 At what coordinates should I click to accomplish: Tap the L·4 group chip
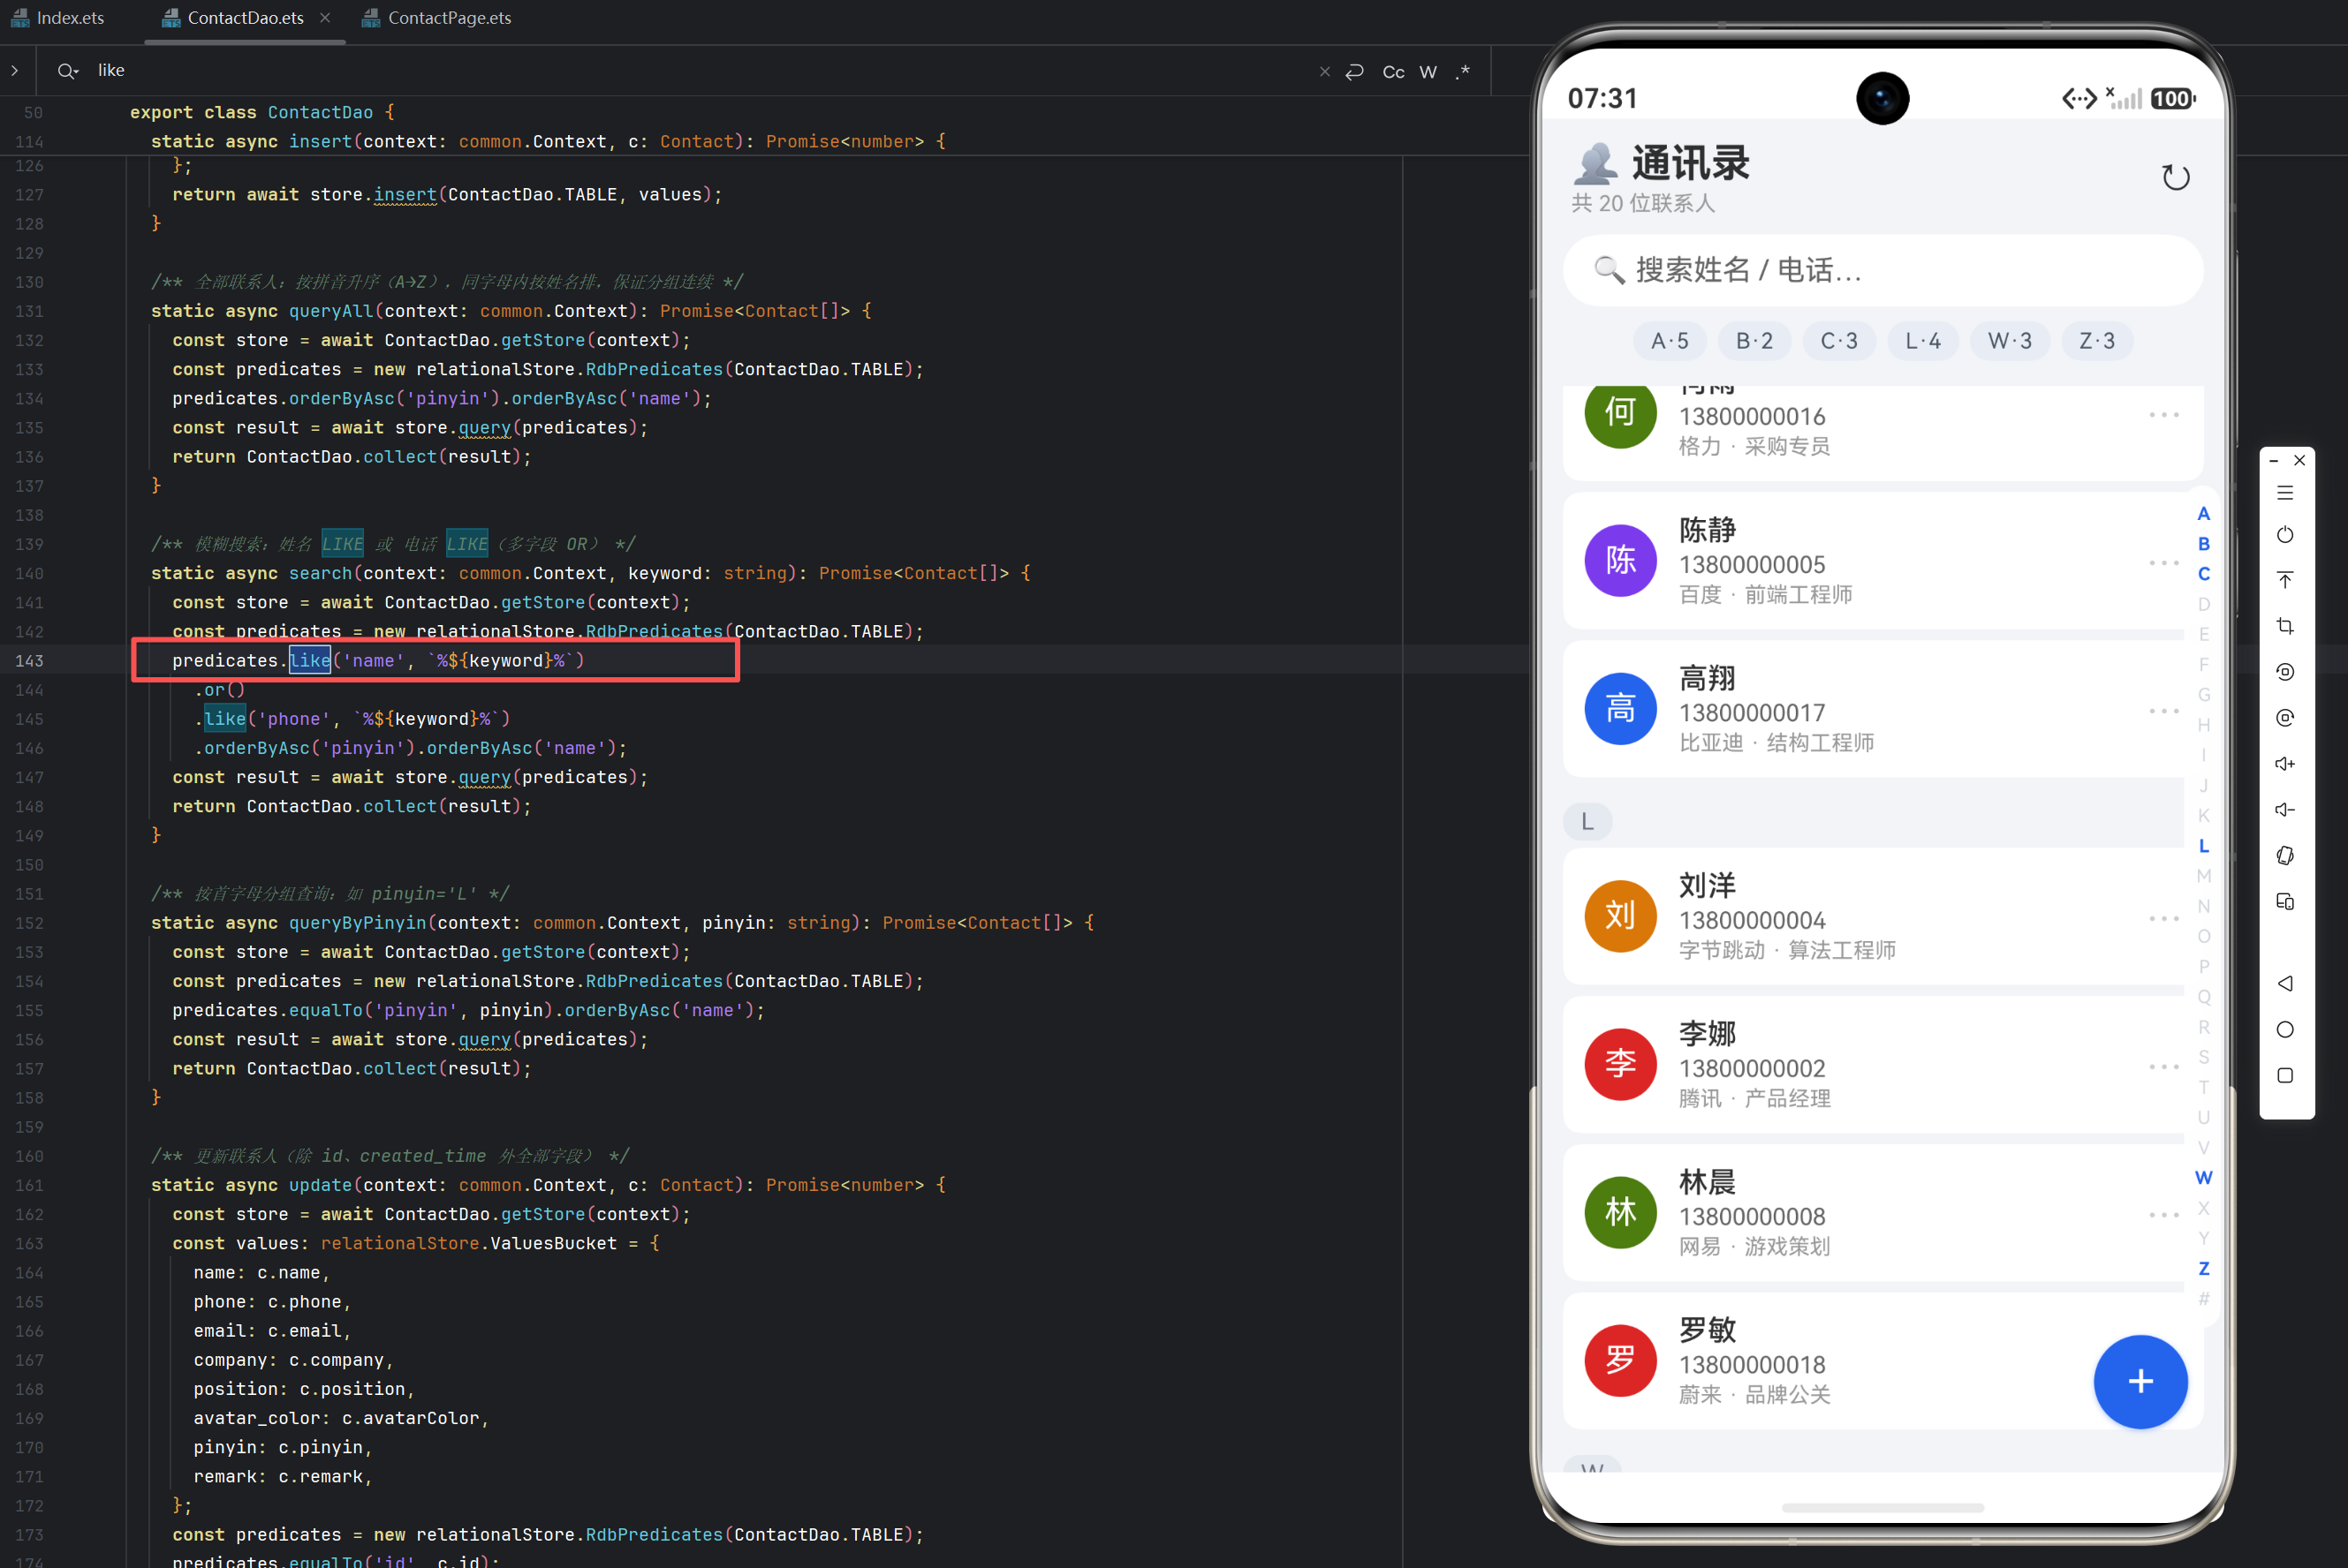pyautogui.click(x=1923, y=341)
